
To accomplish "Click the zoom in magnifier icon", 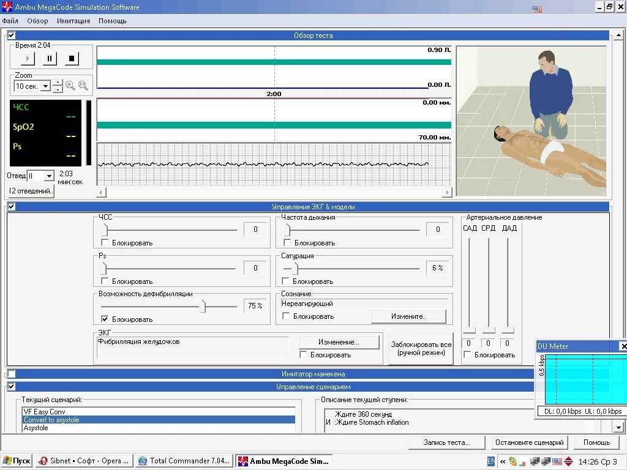I will pos(70,86).
